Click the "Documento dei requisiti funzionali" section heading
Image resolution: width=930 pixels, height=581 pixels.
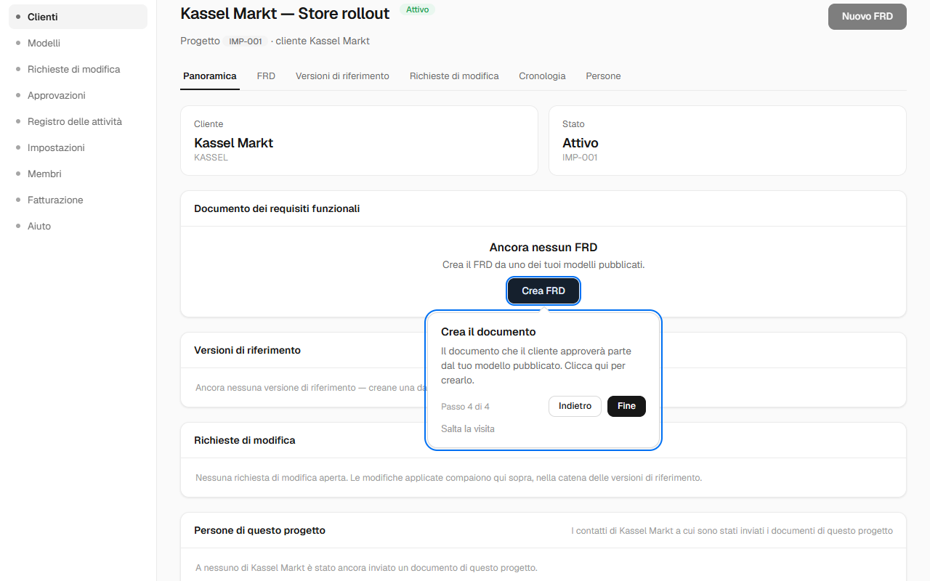coord(277,209)
